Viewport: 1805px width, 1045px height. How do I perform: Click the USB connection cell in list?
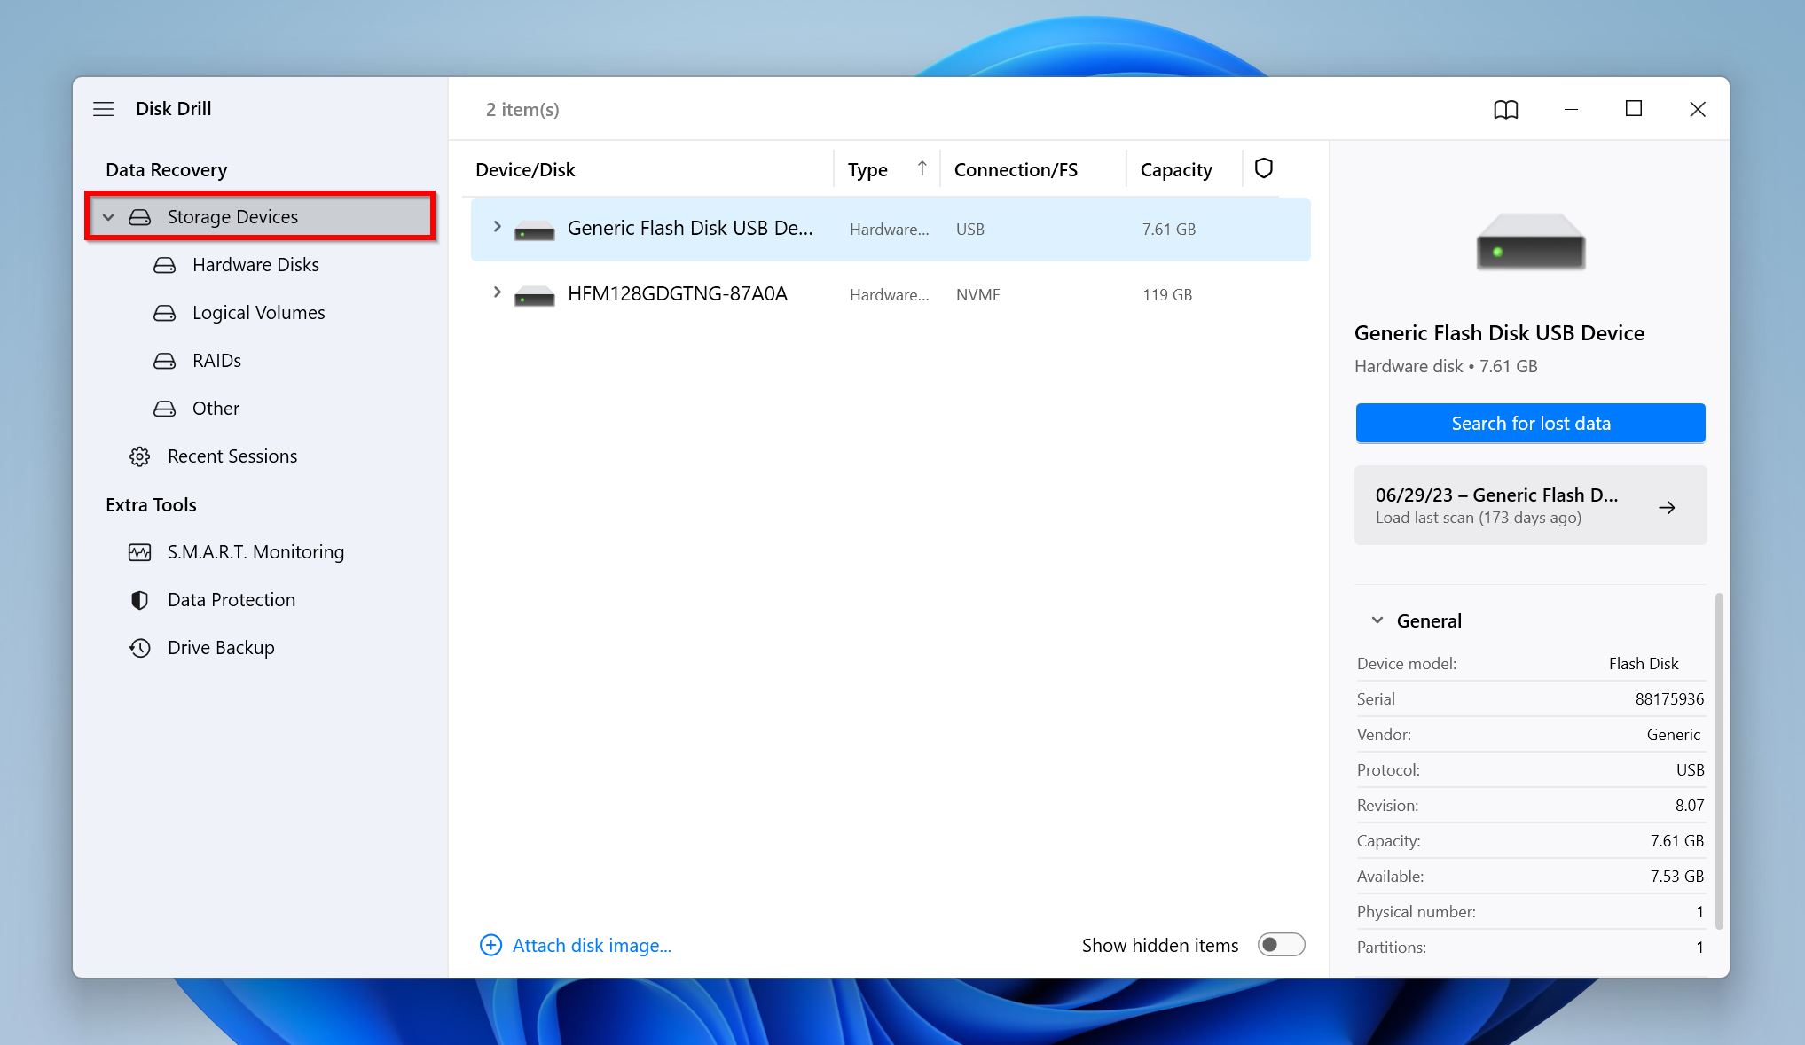click(970, 230)
